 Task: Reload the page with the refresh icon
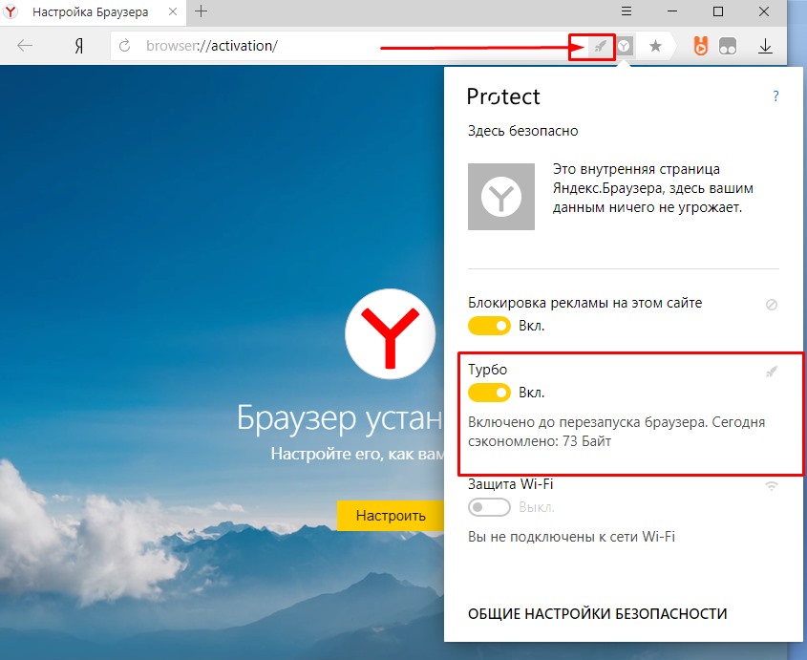point(124,46)
